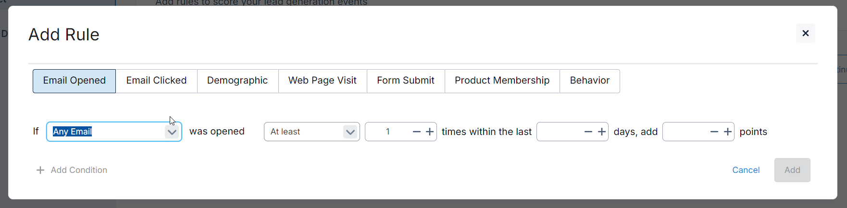Viewport: 847px width, 208px height.
Task: Open the Web Page Visit tab
Action: (x=323, y=81)
